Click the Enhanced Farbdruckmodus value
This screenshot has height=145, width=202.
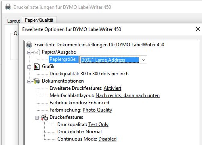click(x=99, y=103)
